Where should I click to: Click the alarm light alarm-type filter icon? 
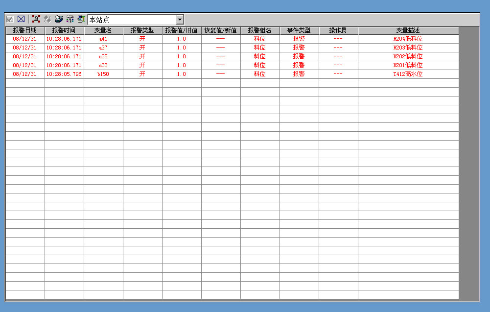36,19
